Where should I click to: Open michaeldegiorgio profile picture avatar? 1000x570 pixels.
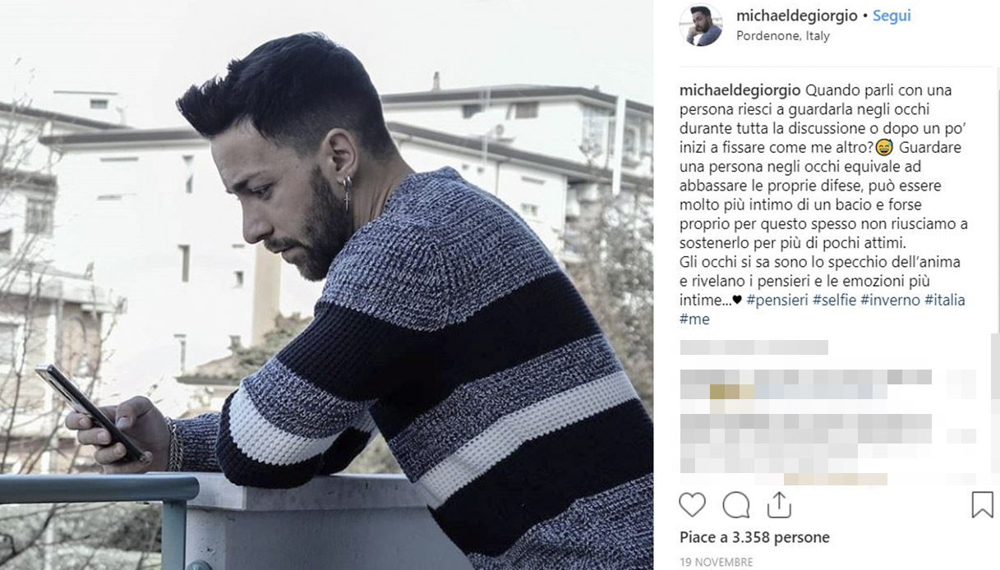[701, 25]
